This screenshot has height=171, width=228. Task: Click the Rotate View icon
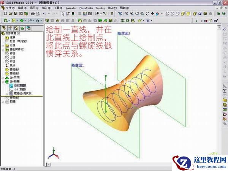[147, 14]
